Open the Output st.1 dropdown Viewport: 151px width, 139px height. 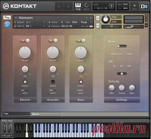[x=44, y=22]
